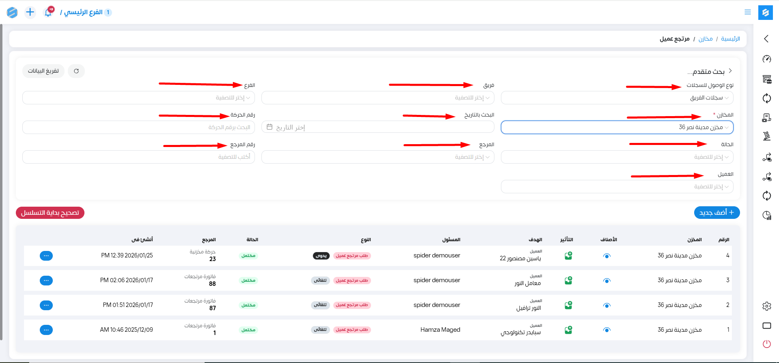This screenshot has width=779, height=363.
Task: Open the dashboard speedometer icon in sidebar
Action: pyautogui.click(x=766, y=59)
